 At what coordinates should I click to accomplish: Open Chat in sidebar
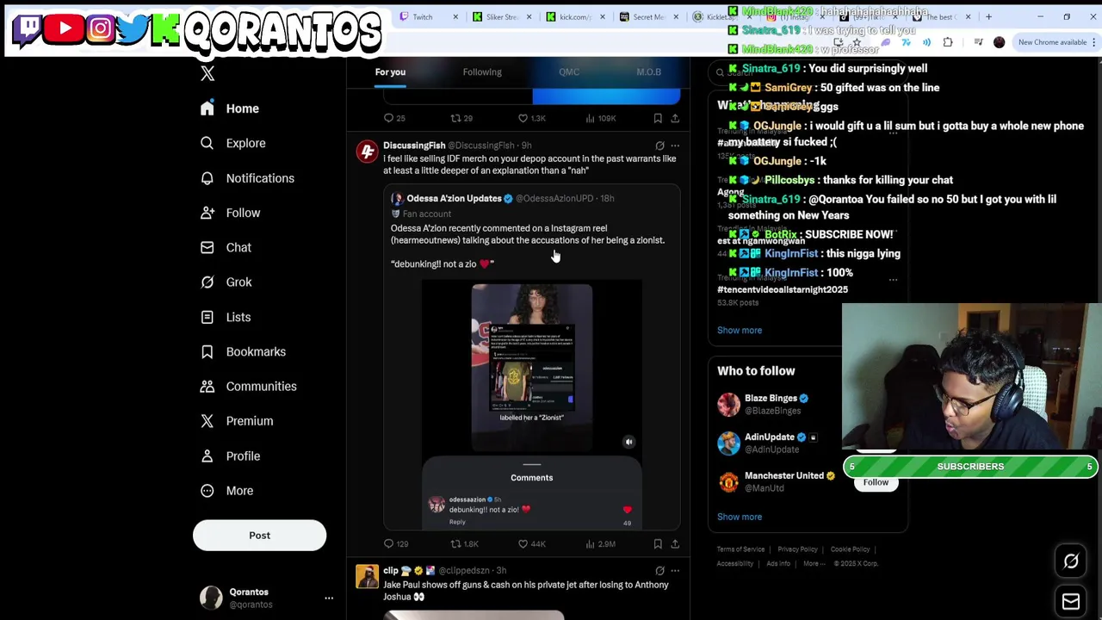pos(226,247)
